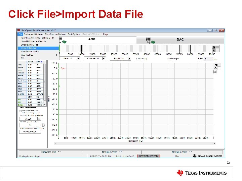242x181 pixels.
Task: Click the green M2 marker row
Action: pos(31,102)
